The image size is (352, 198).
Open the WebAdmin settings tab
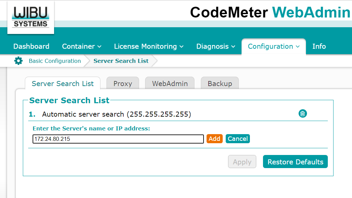(x=170, y=84)
